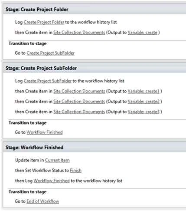Open Site Collection Documents for Variable create2
186x211 pixels.
(x=79, y=102)
